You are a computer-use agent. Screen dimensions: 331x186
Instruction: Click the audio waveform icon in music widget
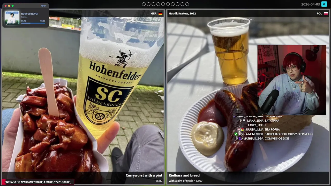(43, 6)
